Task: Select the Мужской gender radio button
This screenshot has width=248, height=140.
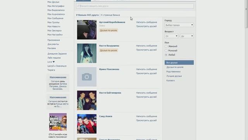Action: 166,51
